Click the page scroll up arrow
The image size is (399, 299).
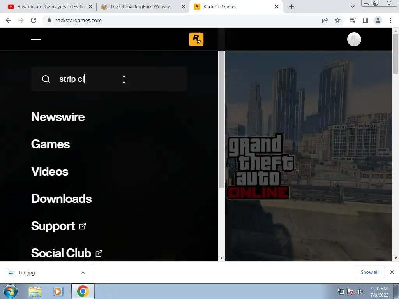tap(395, 31)
